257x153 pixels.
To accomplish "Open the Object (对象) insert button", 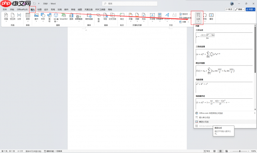I will click(x=183, y=22).
